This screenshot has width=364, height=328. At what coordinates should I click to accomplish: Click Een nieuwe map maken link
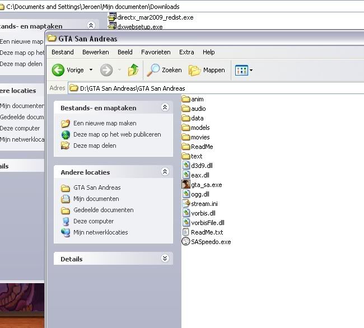click(x=105, y=123)
